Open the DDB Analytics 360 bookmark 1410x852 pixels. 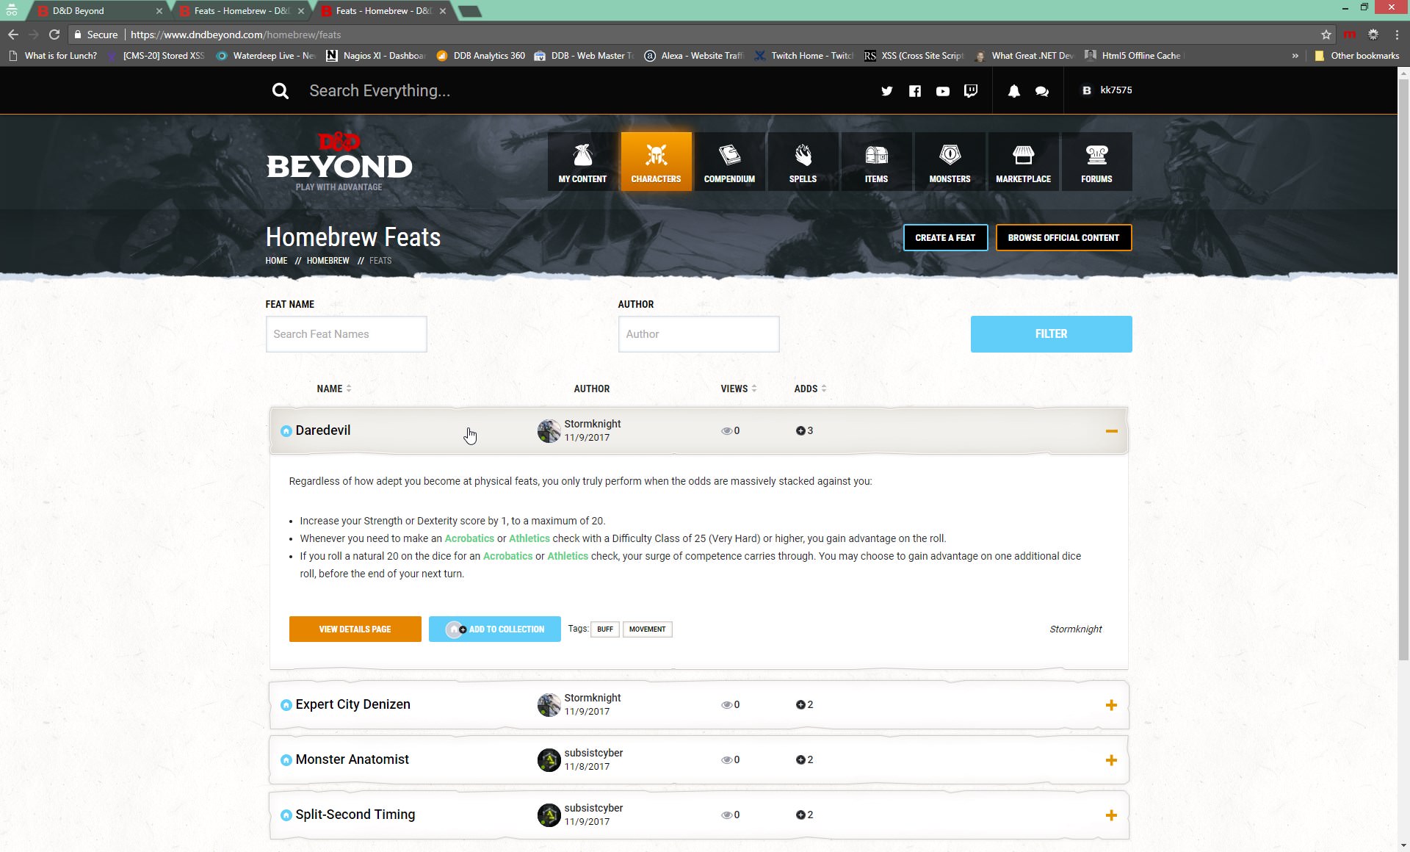[481, 56]
